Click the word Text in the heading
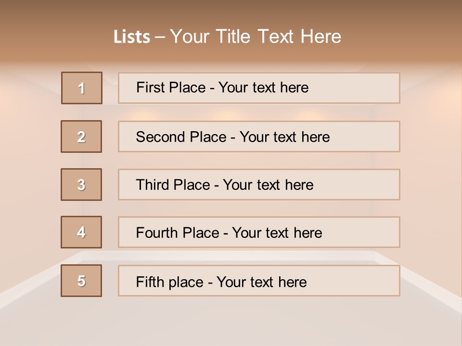Image resolution: width=462 pixels, height=346 pixels. click(x=276, y=37)
